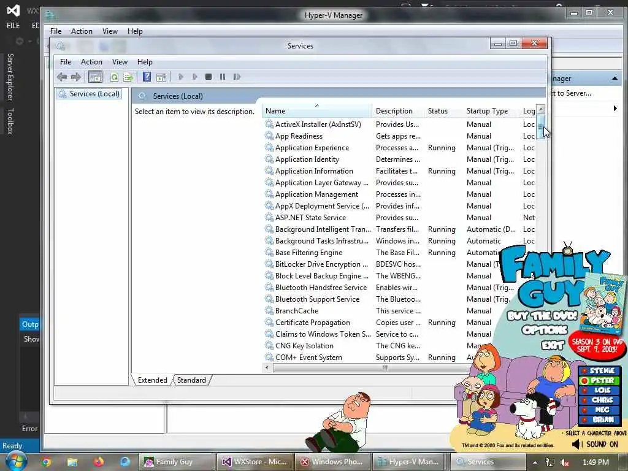Select Application Management service

317,194
